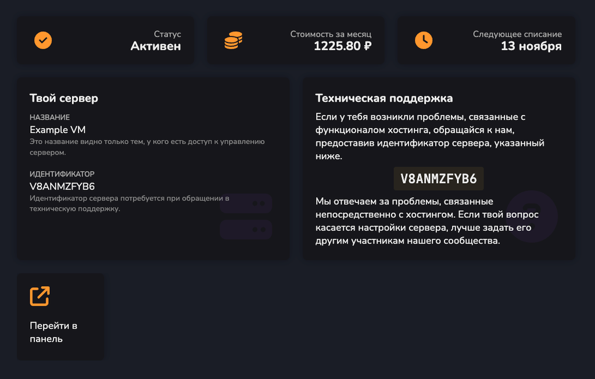Click the "НАЗВАНИЕ" field label

[x=50, y=117]
